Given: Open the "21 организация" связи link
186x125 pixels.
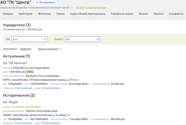Looking at the screenshot, I should click(x=51, y=123).
